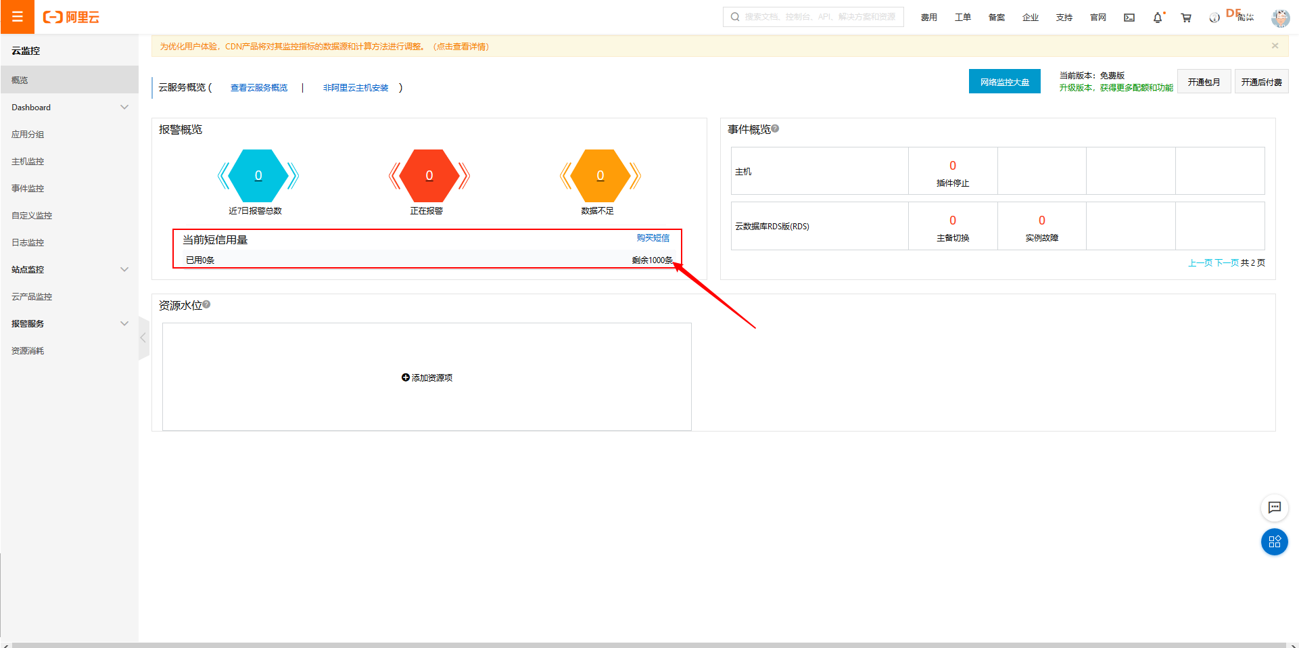Click the plus icon 添加资源项

(406, 377)
